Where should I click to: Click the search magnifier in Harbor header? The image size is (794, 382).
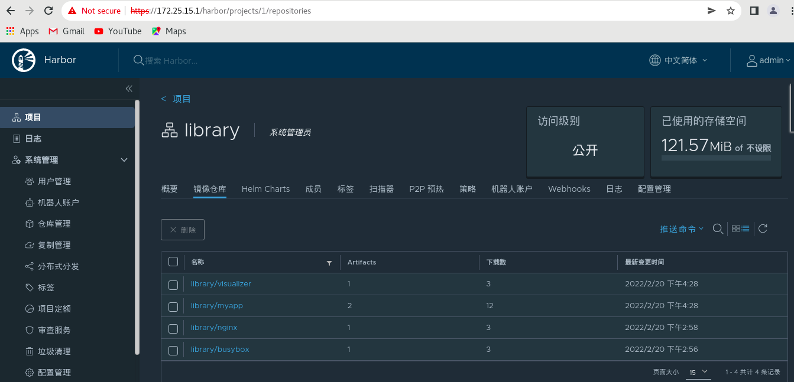click(x=138, y=60)
